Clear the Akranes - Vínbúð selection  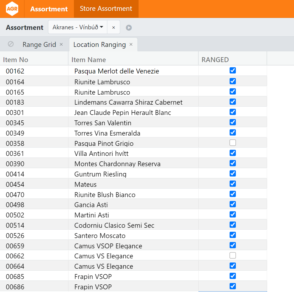114,27
